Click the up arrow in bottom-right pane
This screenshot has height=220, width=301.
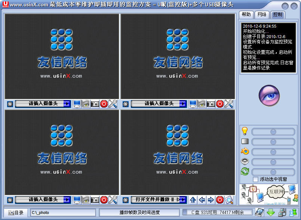coord(193,200)
